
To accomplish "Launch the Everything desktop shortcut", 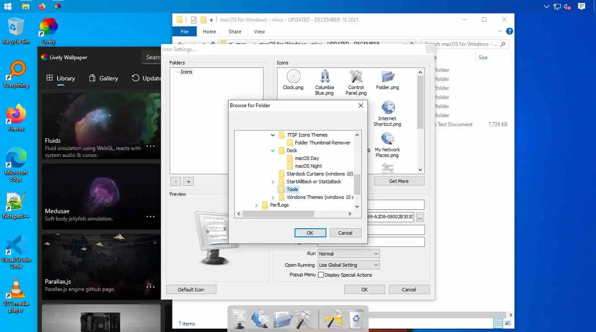I will click(16, 74).
